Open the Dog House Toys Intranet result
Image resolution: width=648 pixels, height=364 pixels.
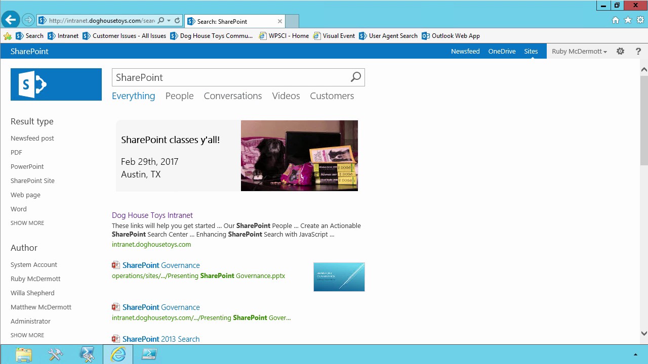152,215
